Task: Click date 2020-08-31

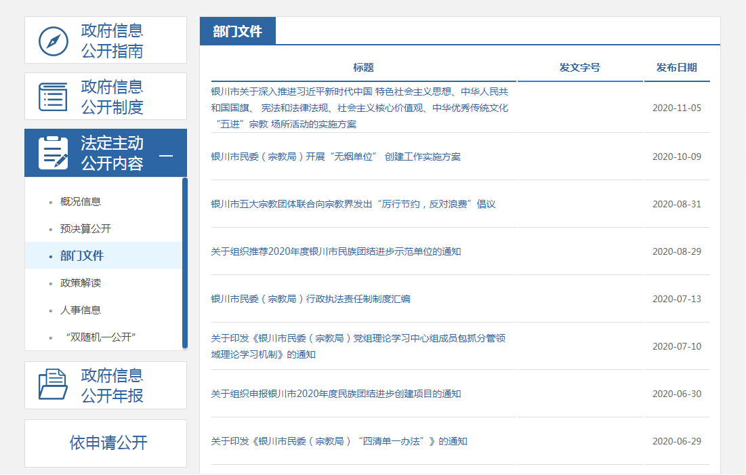Action: [676, 204]
